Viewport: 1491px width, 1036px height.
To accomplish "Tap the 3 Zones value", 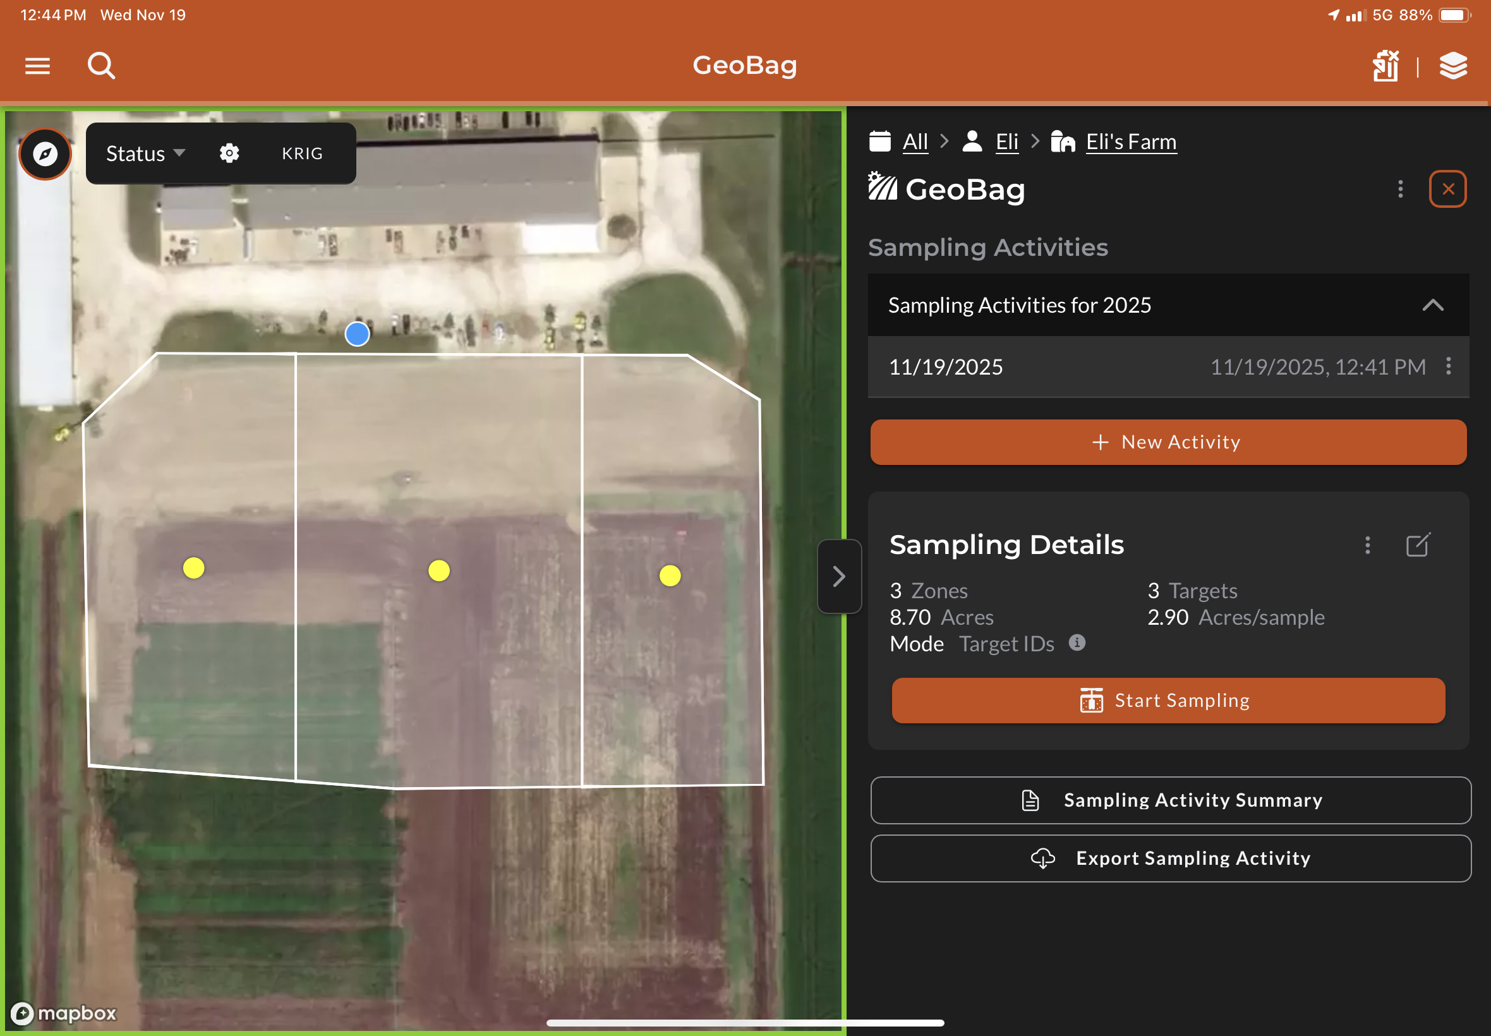I will tap(928, 591).
